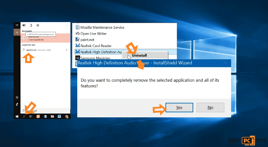268x147 pixels.
Task: Click the Open Live Writer icon
Action: [x=78, y=33]
